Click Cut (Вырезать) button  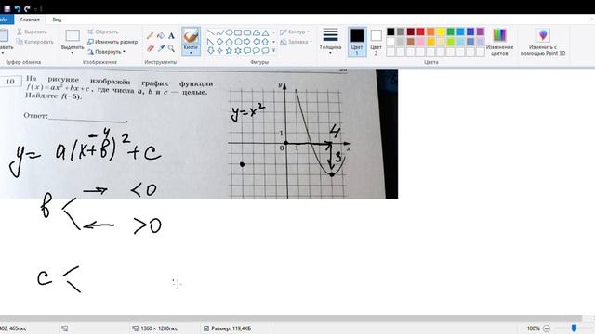32,32
